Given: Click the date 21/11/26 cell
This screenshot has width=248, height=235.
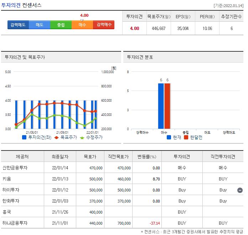Looking at the screenshot, I should [60, 212].
